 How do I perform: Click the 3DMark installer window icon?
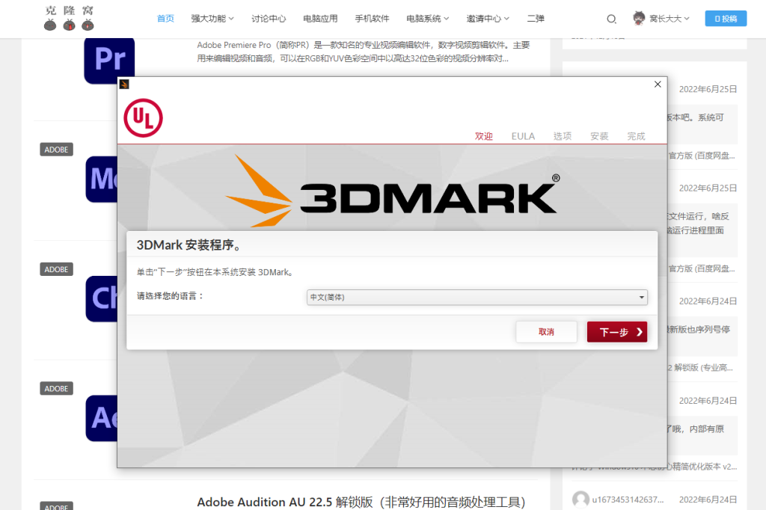(124, 84)
